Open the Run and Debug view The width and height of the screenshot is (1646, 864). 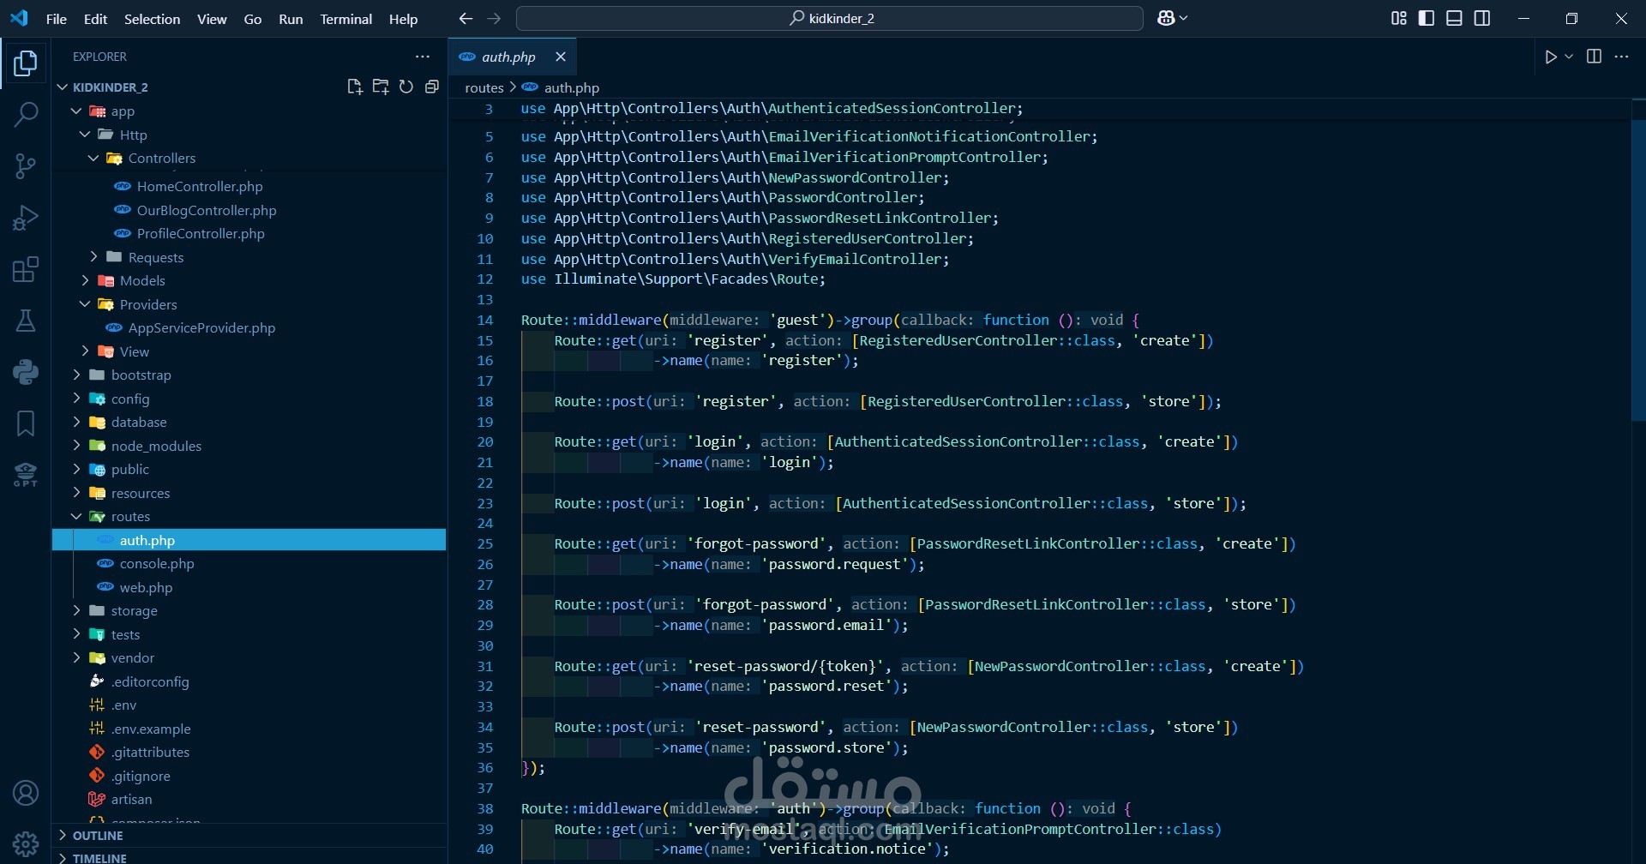[26, 217]
